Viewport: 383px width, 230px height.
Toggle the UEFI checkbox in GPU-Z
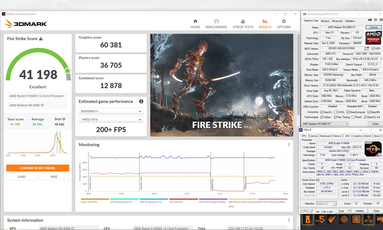[373, 48]
